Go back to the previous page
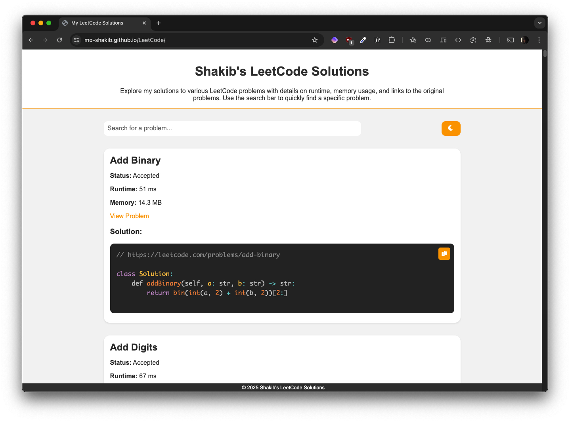570x421 pixels. click(x=31, y=40)
